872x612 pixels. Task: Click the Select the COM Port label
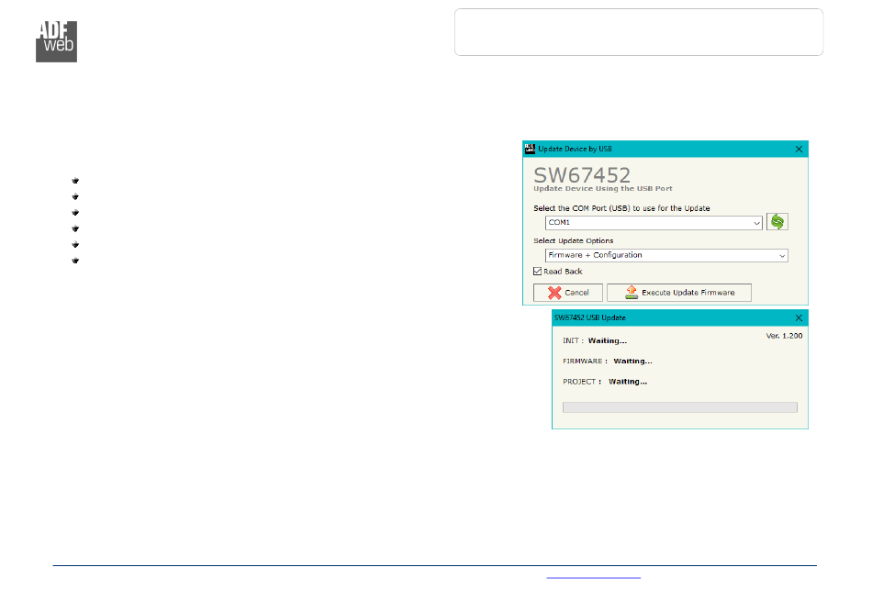click(x=621, y=208)
